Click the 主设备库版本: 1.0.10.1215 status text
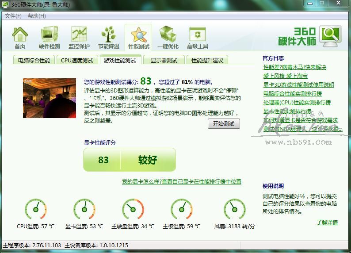The width and height of the screenshot is (351, 253). click(x=96, y=245)
